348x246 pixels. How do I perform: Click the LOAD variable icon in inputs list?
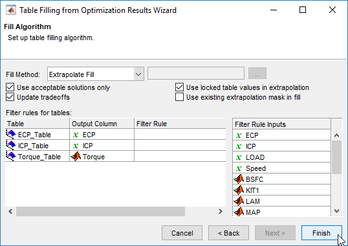point(239,157)
